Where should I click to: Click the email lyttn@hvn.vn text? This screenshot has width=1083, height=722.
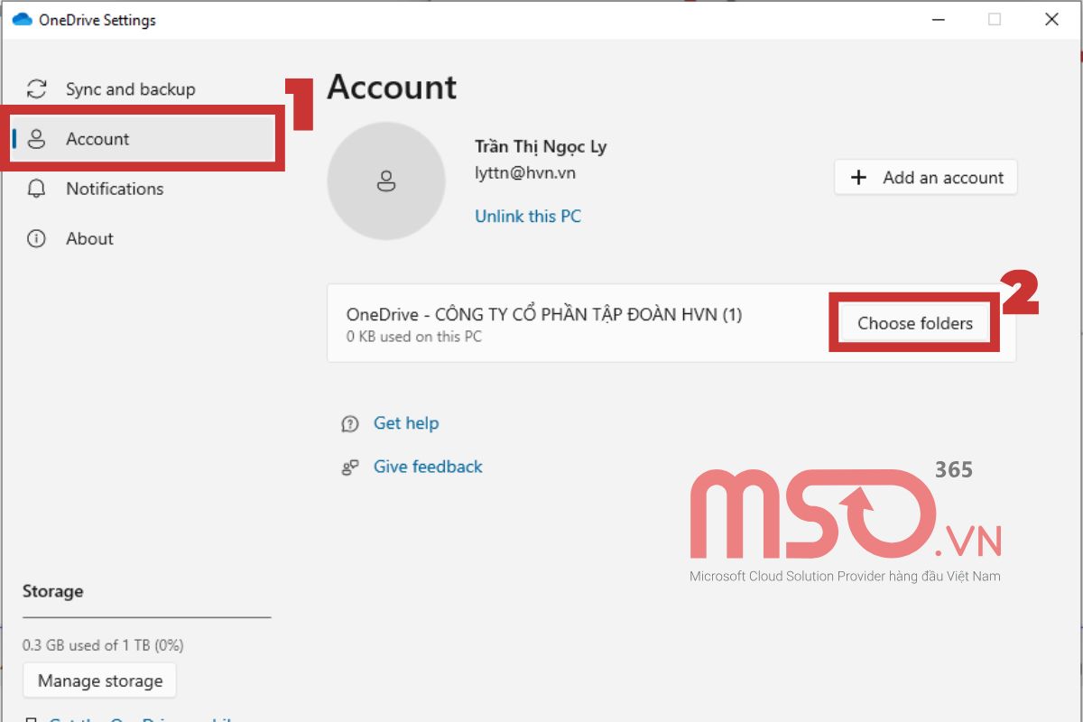525,173
